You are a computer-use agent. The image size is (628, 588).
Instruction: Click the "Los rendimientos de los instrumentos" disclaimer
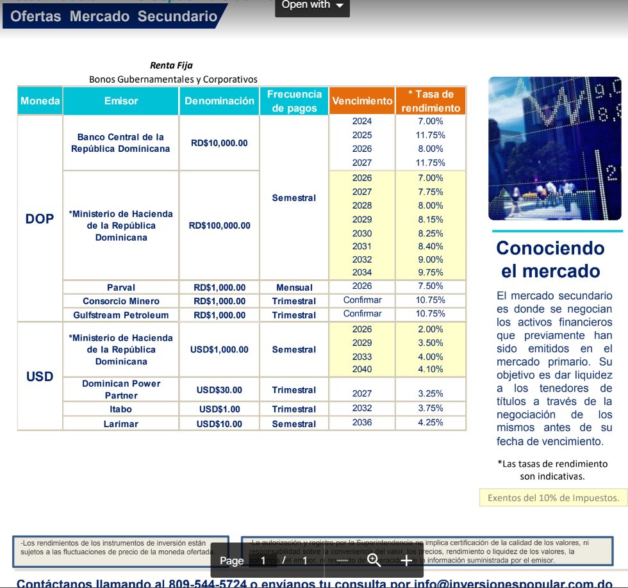point(120,551)
